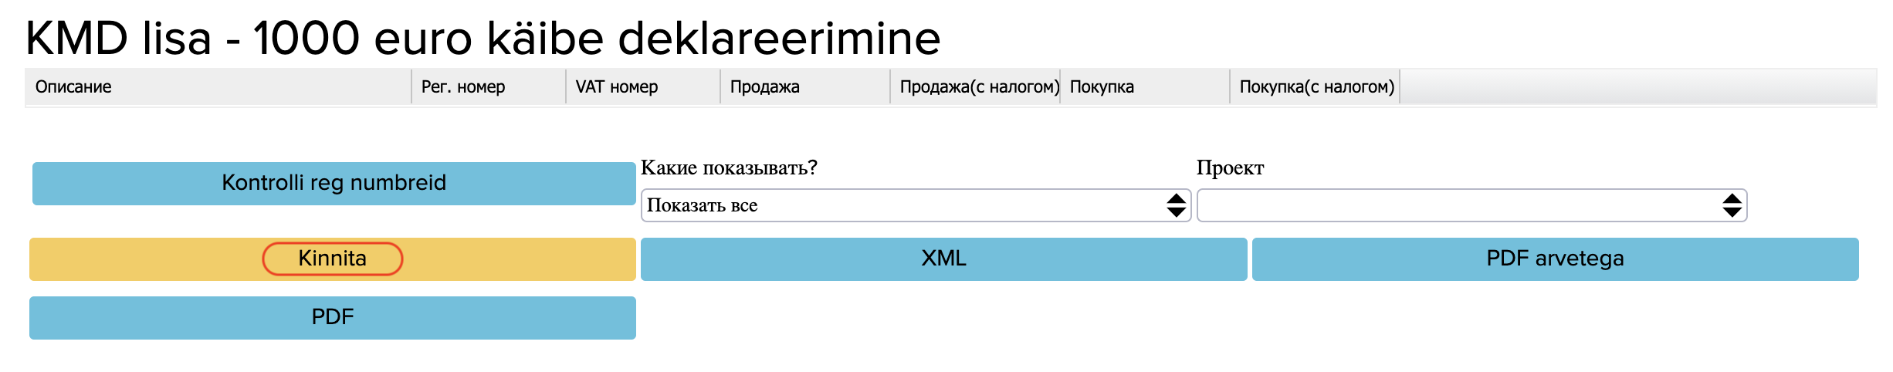This screenshot has width=1893, height=372.
Task: Open the empty Проект dropdown
Action: 1459,205
